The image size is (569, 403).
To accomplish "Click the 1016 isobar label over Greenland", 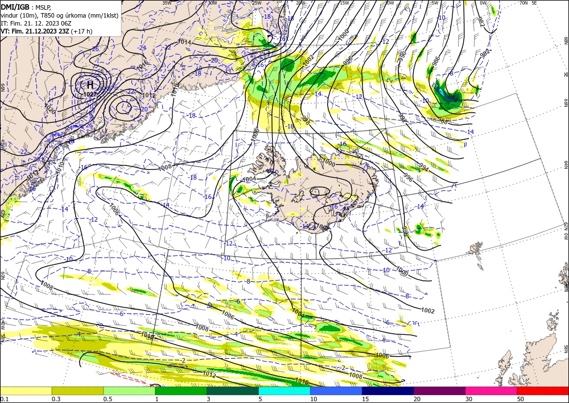I will [143, 64].
